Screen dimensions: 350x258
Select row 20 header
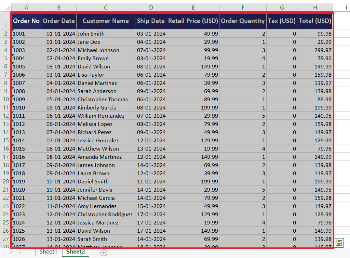[x=5, y=181]
